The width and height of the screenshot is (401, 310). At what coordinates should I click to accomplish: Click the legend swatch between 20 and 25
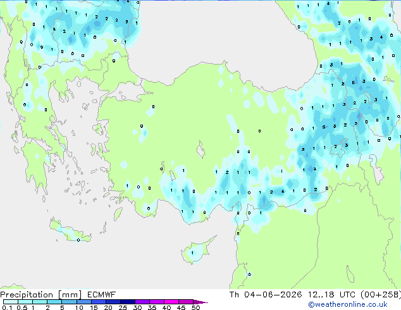pyautogui.click(x=113, y=302)
